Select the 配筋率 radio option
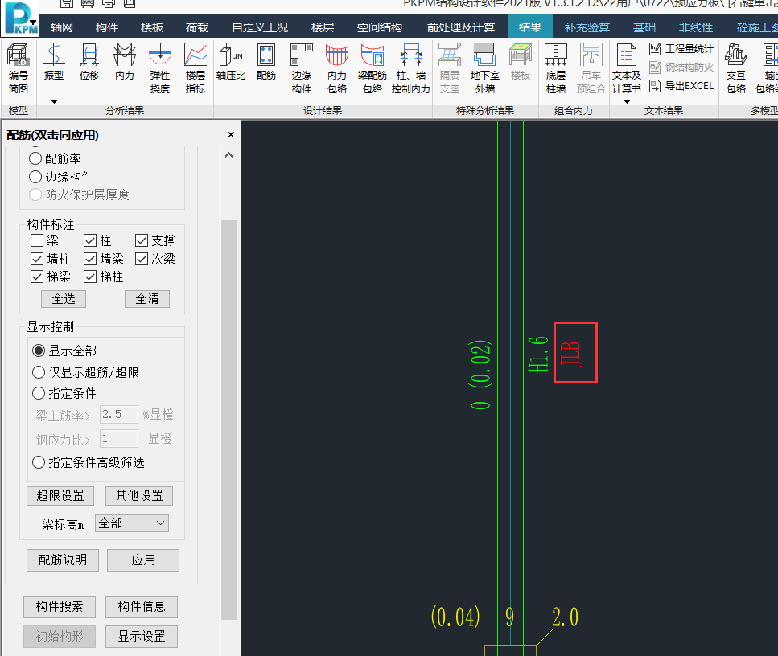This screenshot has width=778, height=656. click(35, 158)
